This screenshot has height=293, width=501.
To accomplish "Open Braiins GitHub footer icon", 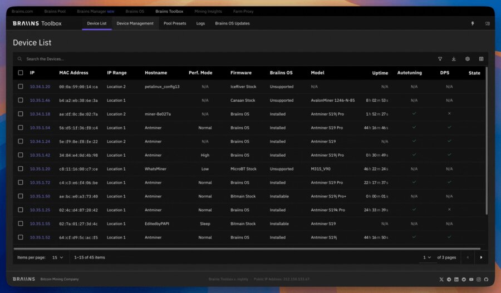I will tap(486, 279).
